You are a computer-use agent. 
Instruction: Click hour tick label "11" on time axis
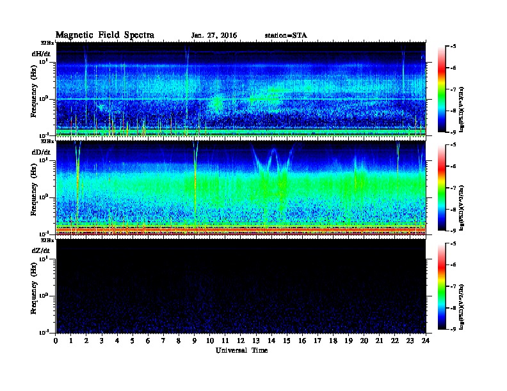click(225, 341)
